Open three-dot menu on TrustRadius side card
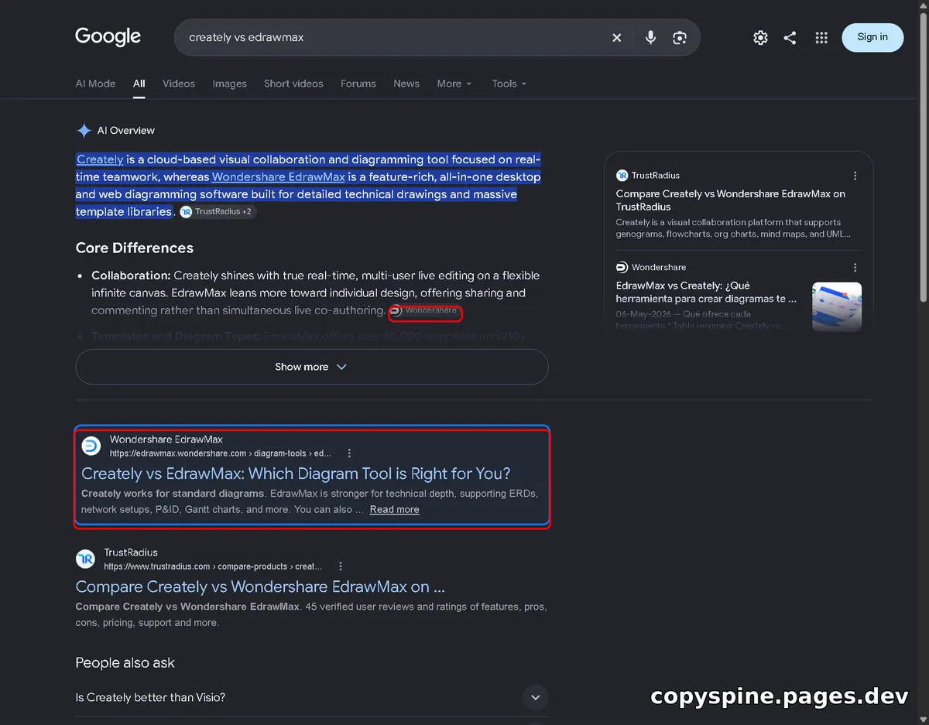Screen dimensions: 929x725 [855, 176]
